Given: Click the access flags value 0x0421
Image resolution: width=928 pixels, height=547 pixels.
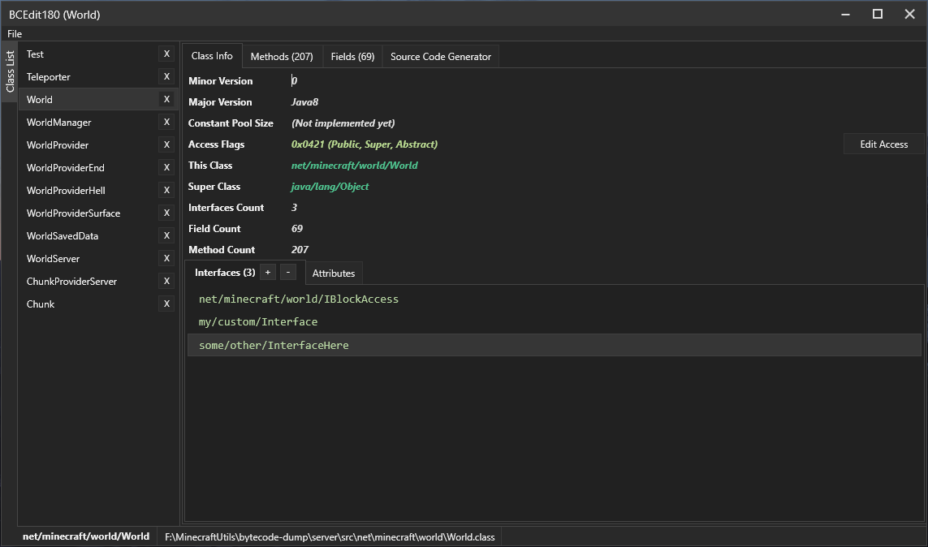Looking at the screenshot, I should coord(365,144).
